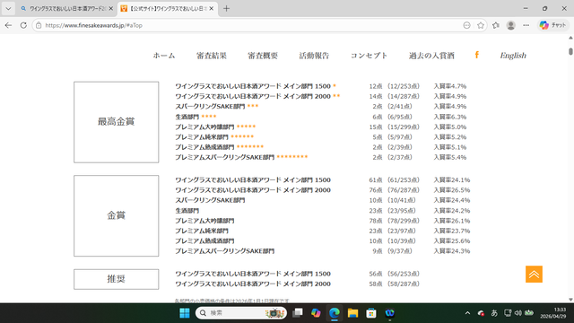The image size is (574, 323).
Task: Open 金賞 生酒部門 link
Action: click(x=187, y=211)
